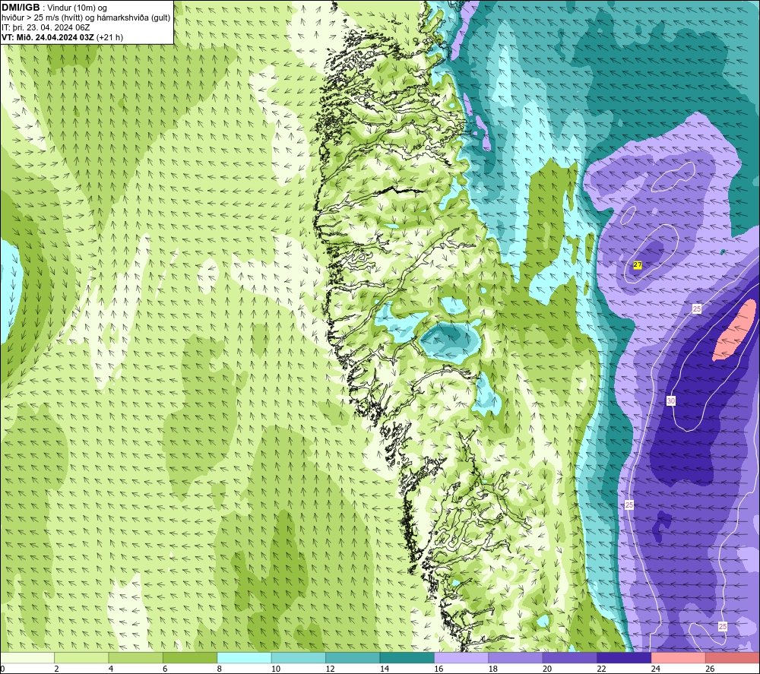Viewport: 760px width, 674px height.
Task: Click the 30 gust contour label
Action: (671, 400)
